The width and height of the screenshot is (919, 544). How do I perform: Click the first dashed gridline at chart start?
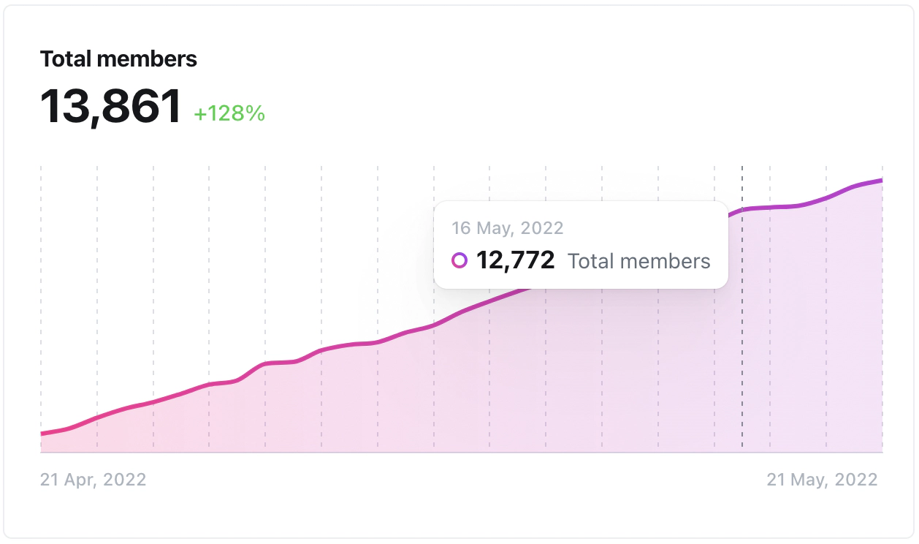(x=41, y=292)
